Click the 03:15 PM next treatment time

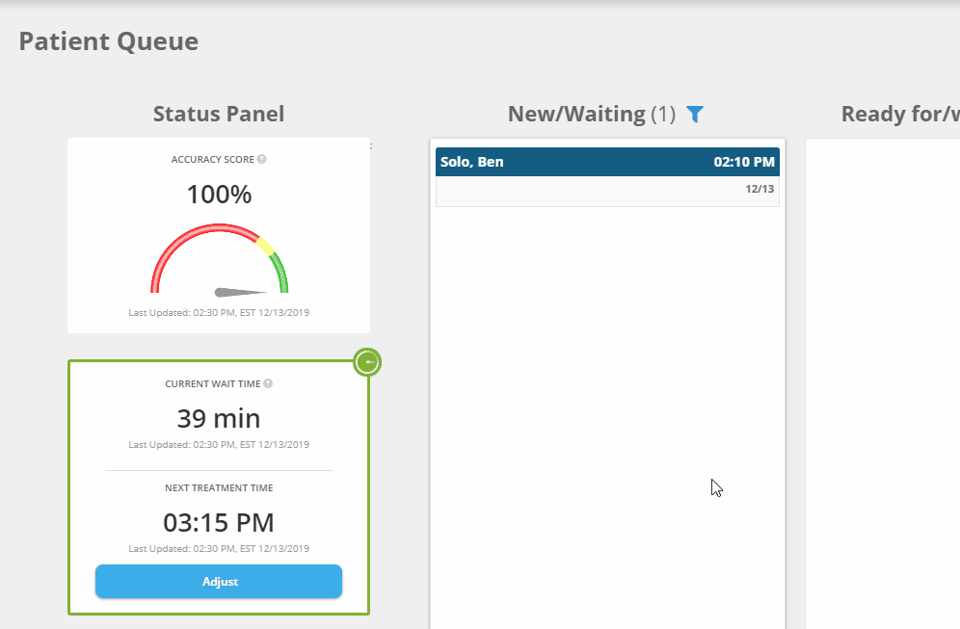pos(219,523)
